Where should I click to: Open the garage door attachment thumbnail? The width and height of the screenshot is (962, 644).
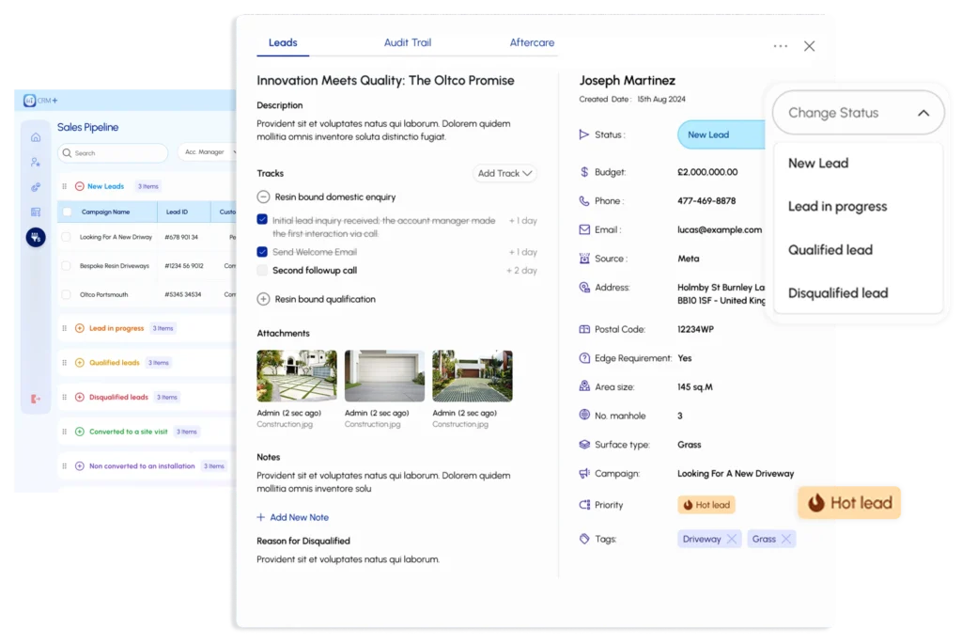click(x=384, y=376)
